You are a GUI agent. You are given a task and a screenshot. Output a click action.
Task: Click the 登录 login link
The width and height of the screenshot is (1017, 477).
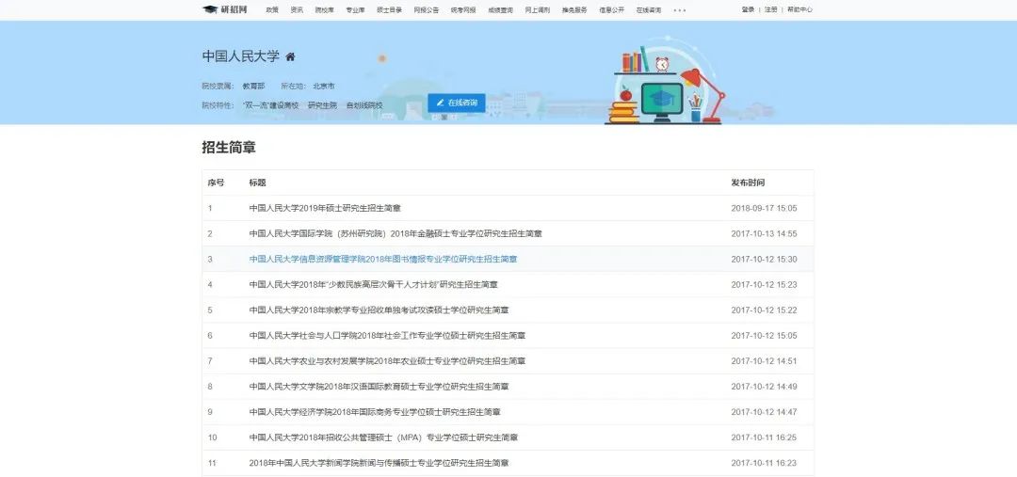point(748,9)
